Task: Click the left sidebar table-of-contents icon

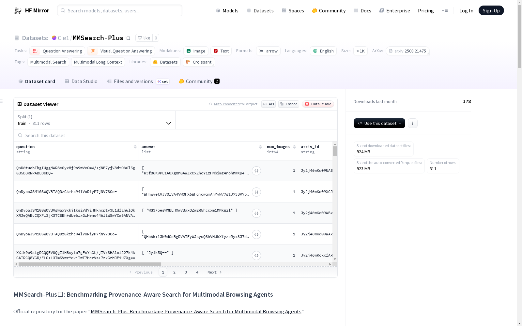Action: 1,101
